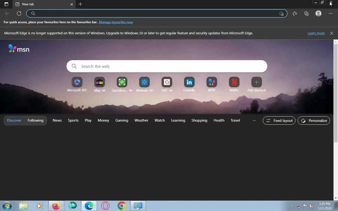The image size is (338, 211).
Task: Open the Health category
Action: pos(219,120)
